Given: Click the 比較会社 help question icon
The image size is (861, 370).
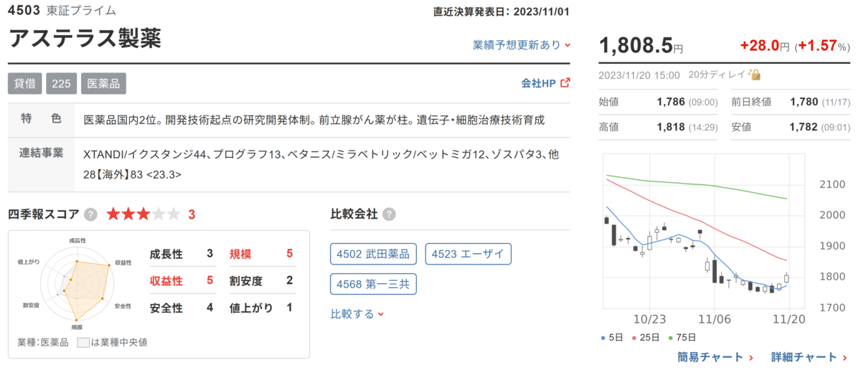Looking at the screenshot, I should point(390,214).
